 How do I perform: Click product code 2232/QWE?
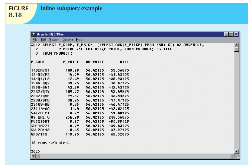40,96
